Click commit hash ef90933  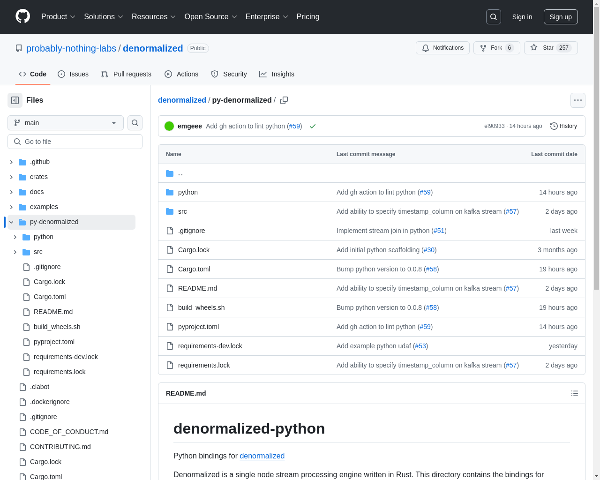coord(495,126)
